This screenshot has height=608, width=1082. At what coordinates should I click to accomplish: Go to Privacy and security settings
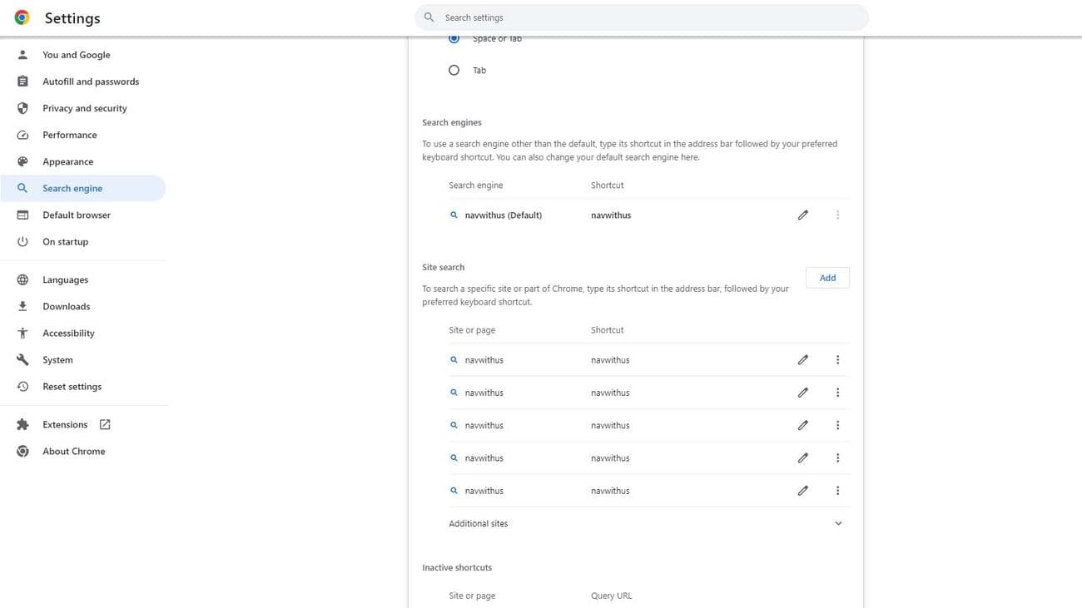tap(84, 108)
